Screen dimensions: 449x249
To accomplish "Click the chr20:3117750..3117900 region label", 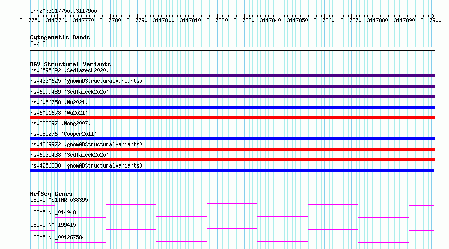I will pos(64,11).
